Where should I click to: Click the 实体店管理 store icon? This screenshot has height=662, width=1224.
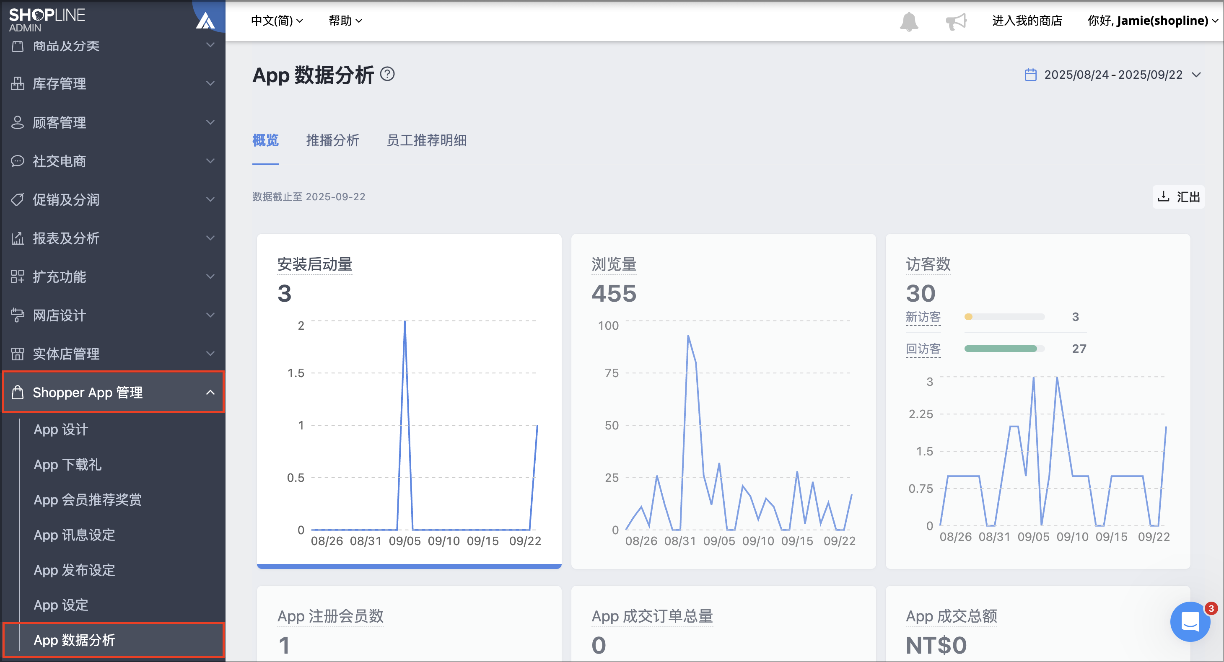tap(18, 354)
